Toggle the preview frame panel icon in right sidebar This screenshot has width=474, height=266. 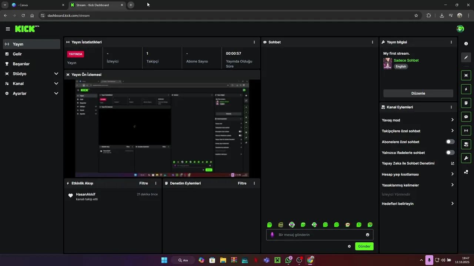pos(466,75)
